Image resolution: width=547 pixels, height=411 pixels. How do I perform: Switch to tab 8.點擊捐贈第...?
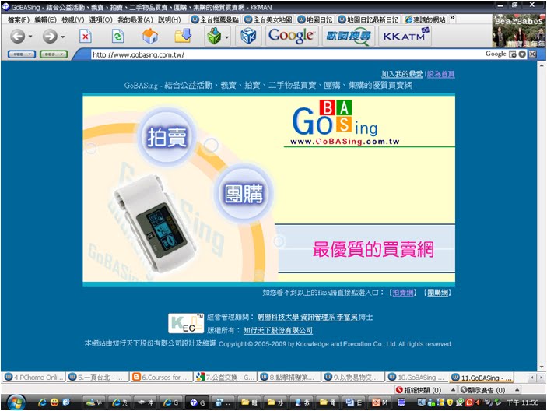tap(289, 378)
